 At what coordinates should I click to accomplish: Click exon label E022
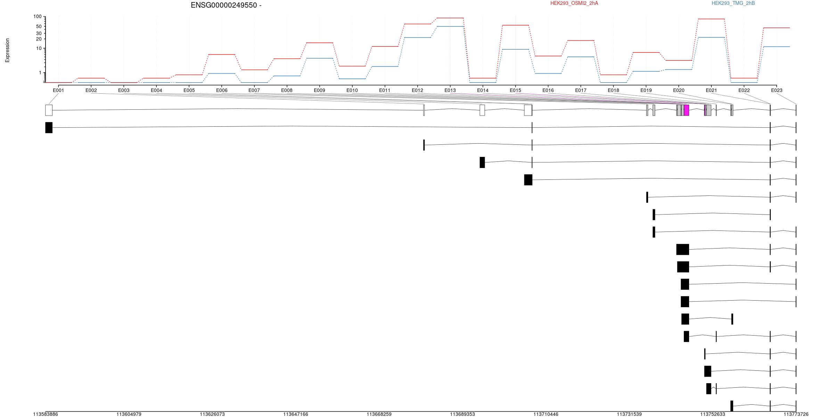tap(744, 90)
